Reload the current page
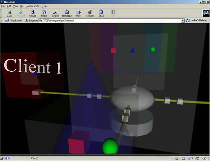210x161 pixels. (32, 13)
